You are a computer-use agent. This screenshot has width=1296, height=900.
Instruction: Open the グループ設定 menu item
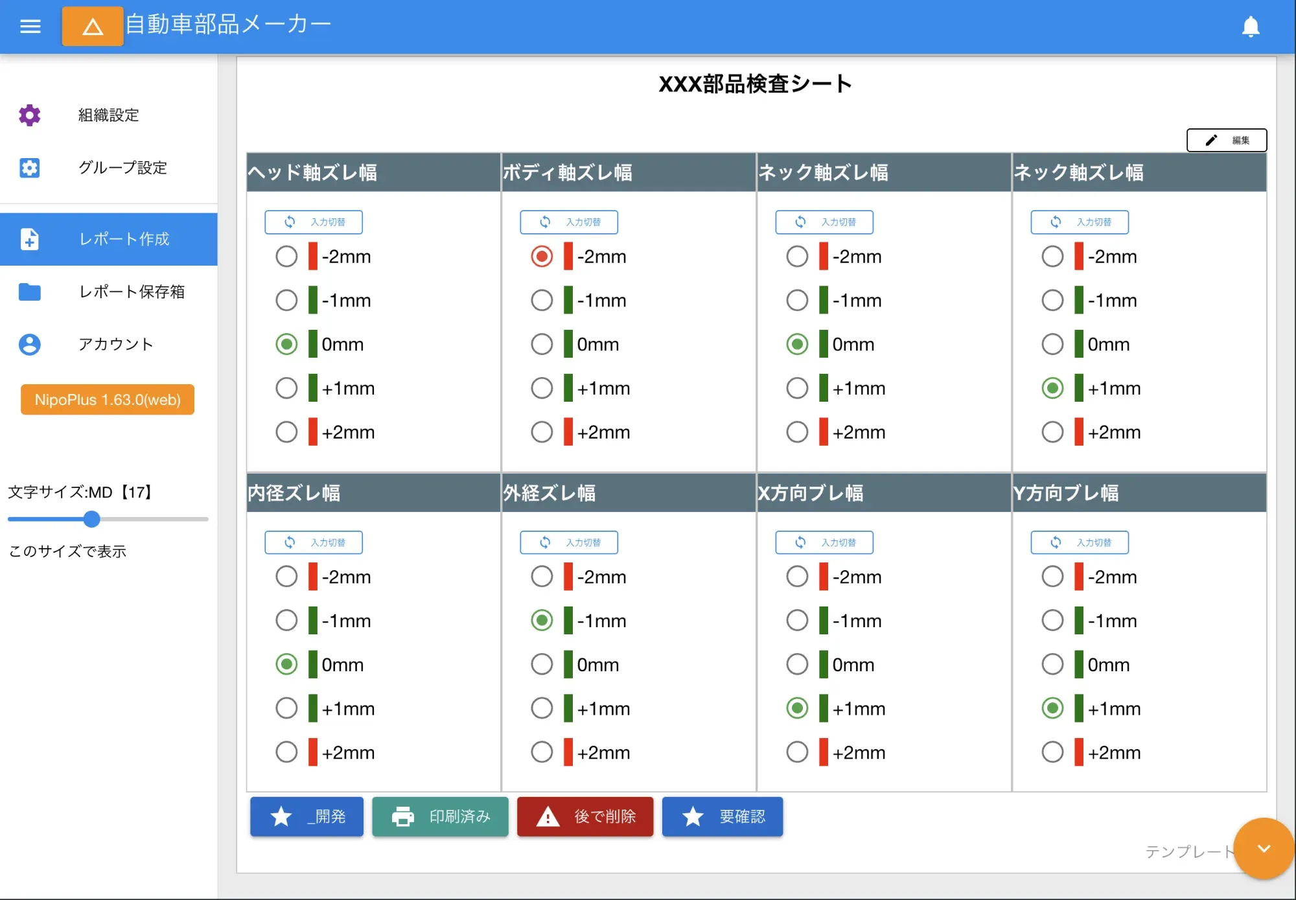pos(122,168)
